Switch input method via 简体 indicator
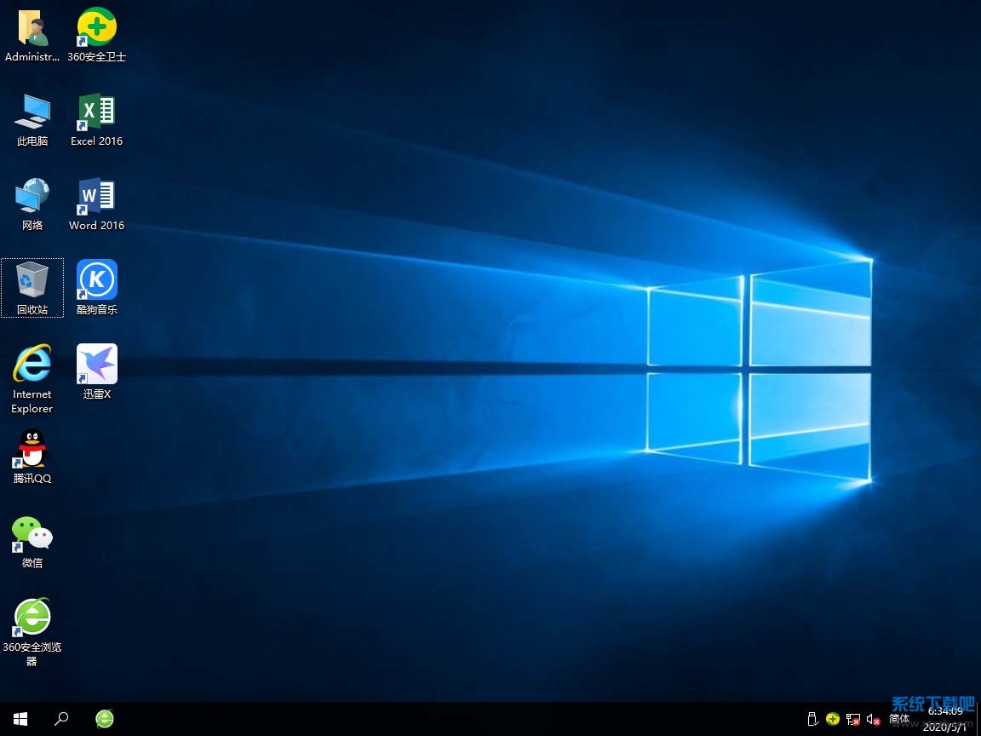The height and width of the screenshot is (736, 981). (899, 719)
